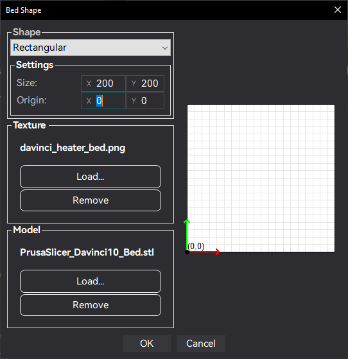Viewport: 348px width, 359px height.
Task: Click the Size X field showing 200
Action: 103,83
